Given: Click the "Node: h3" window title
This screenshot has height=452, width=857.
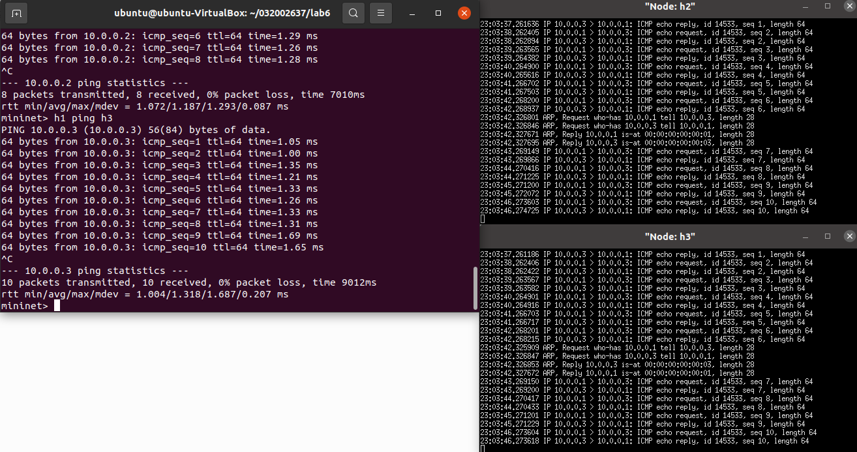Looking at the screenshot, I should (x=669, y=236).
